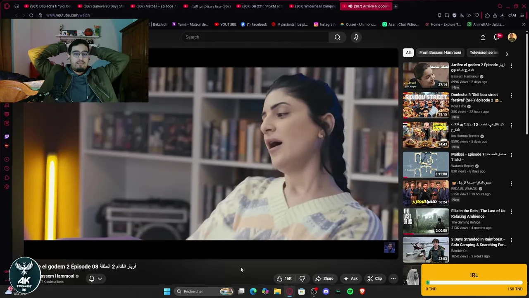Open File Explorer from taskbar

tap(277, 291)
